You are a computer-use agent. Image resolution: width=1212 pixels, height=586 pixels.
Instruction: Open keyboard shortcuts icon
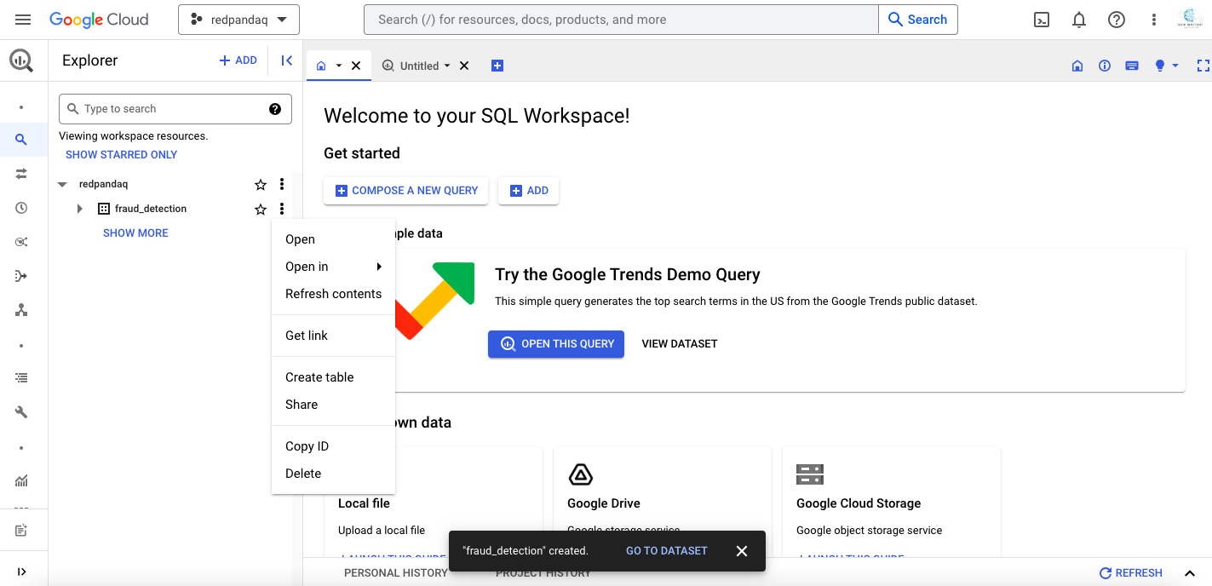click(x=1132, y=66)
